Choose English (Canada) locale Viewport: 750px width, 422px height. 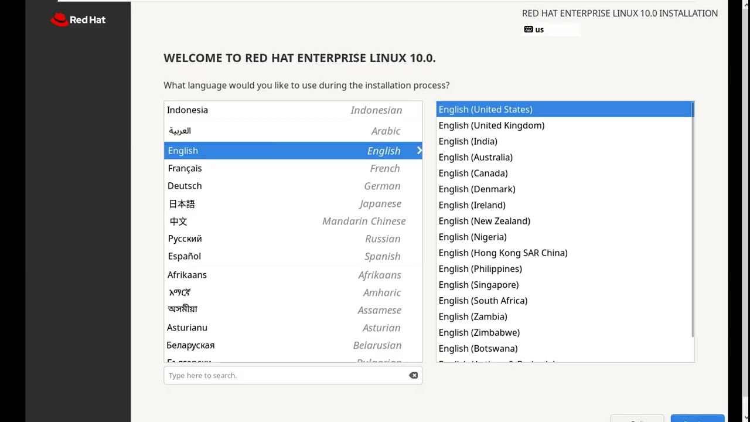(564, 173)
